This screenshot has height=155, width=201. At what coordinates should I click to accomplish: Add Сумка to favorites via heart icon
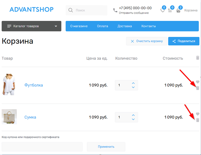pos(198,114)
